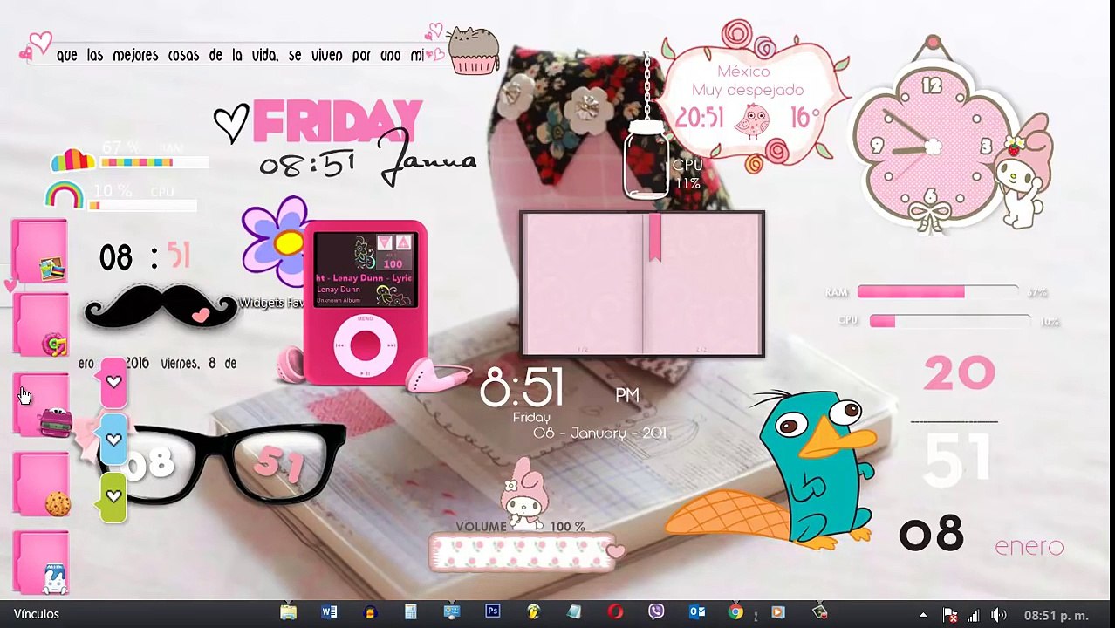This screenshot has width=1115, height=628.
Task: Click the pink FRIDAY date widget
Action: pyautogui.click(x=338, y=121)
